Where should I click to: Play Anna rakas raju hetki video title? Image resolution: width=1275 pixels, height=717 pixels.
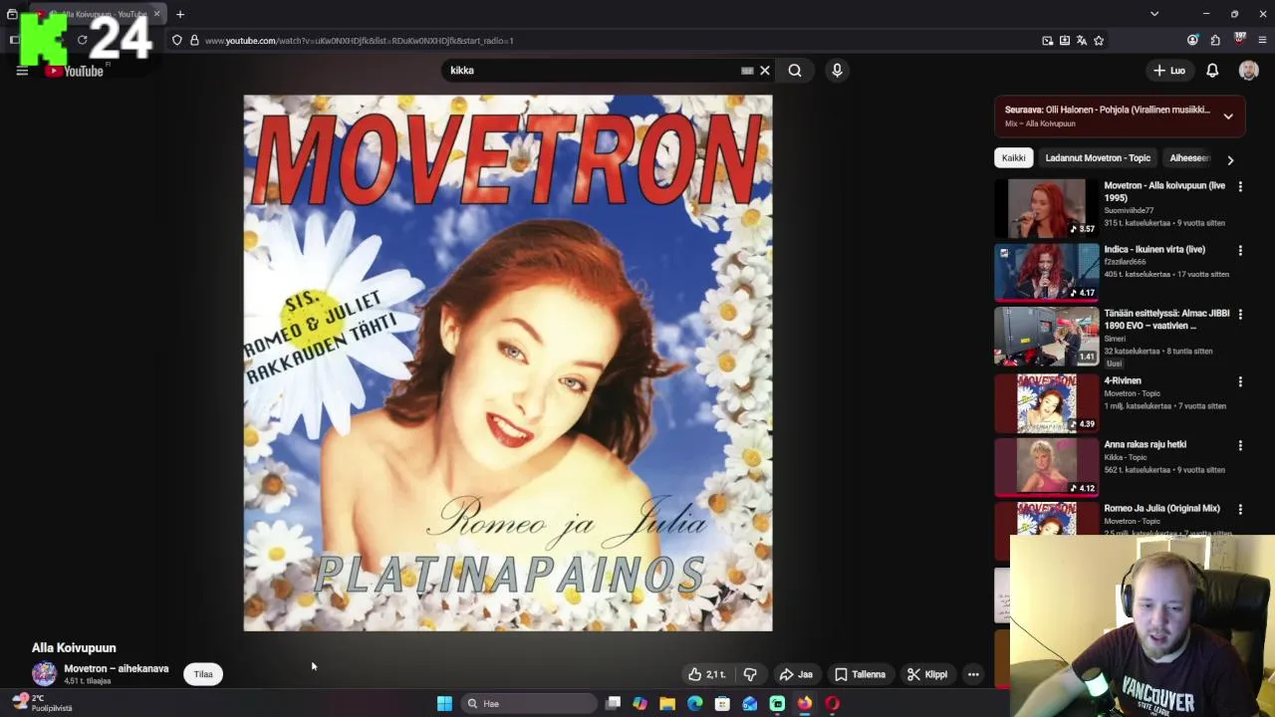pyautogui.click(x=1146, y=444)
